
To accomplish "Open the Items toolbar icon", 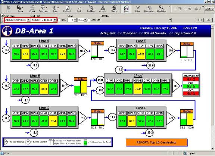I will 114,9.
